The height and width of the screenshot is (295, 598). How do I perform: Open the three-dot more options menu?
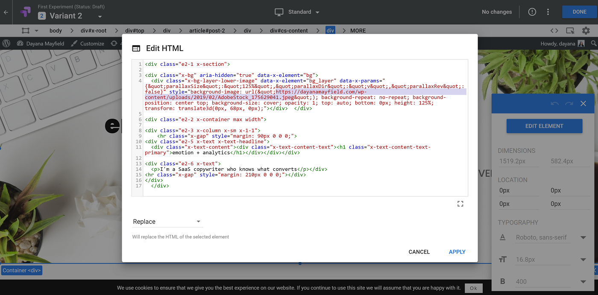coord(548,12)
